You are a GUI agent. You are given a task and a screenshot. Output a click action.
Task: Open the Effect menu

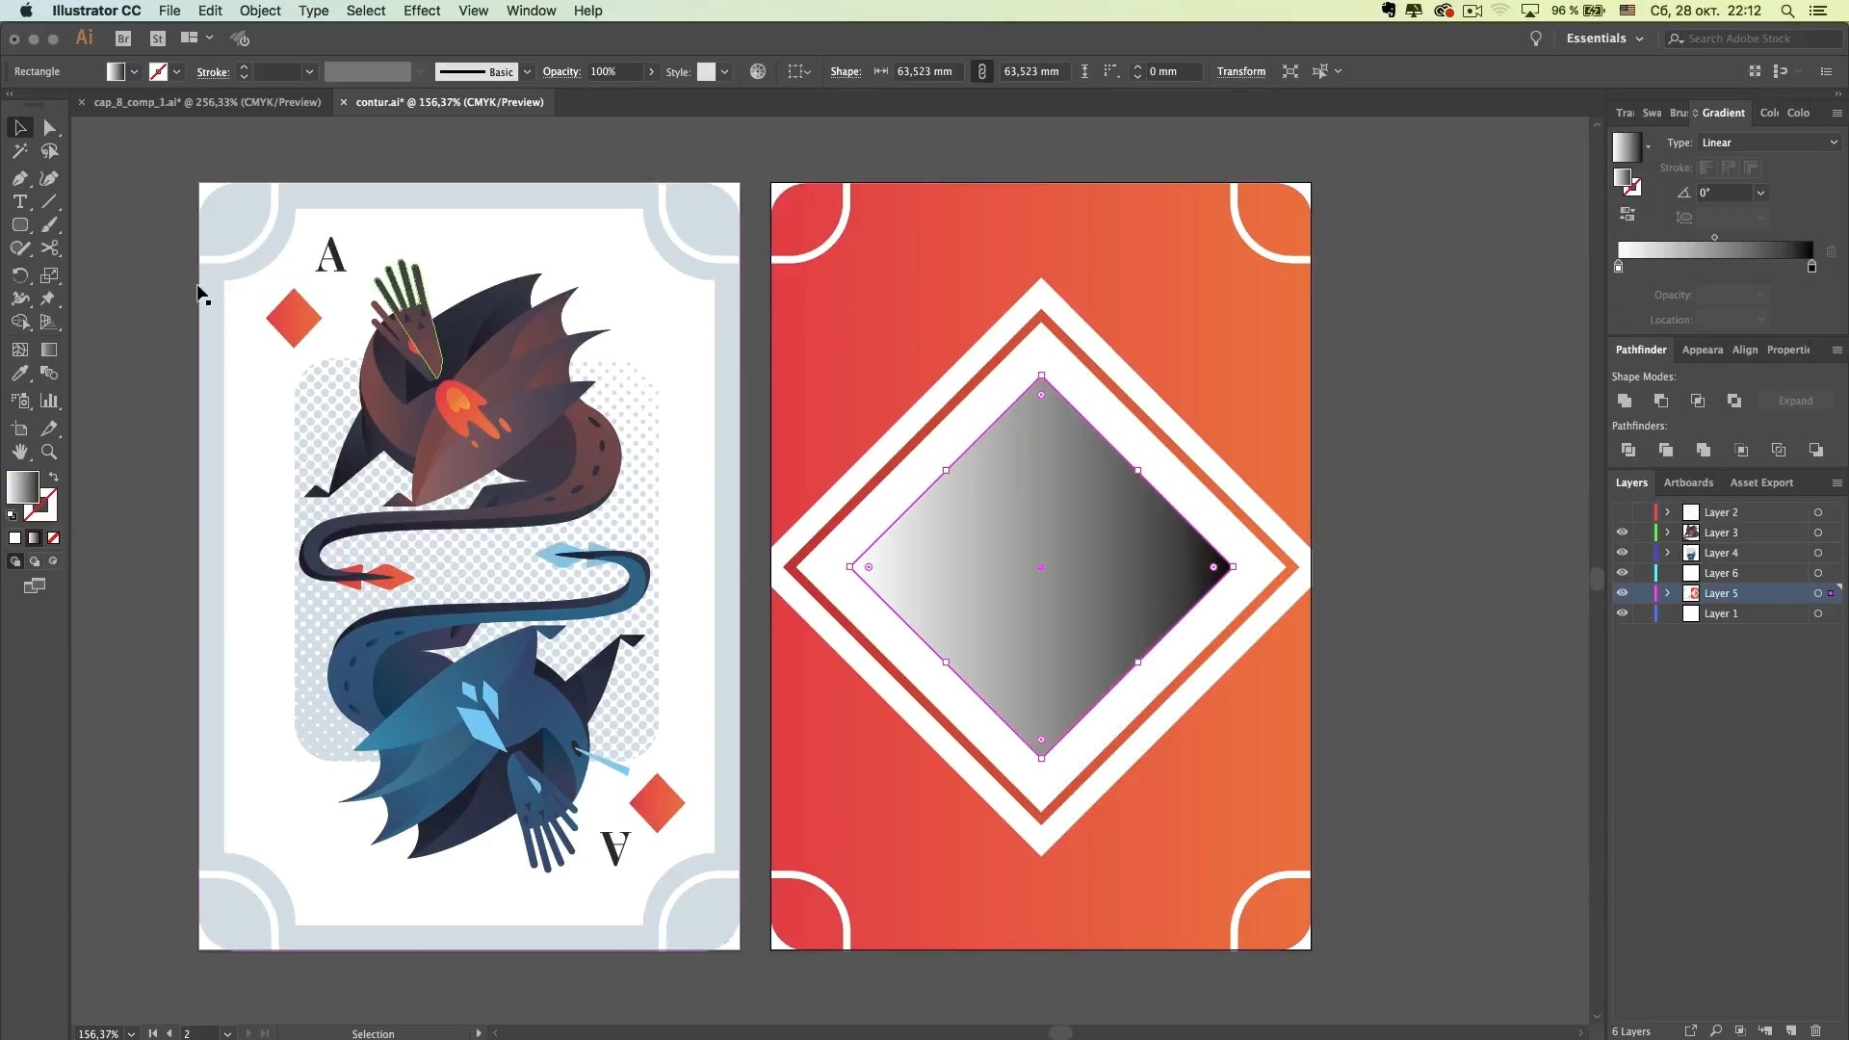[x=421, y=11]
